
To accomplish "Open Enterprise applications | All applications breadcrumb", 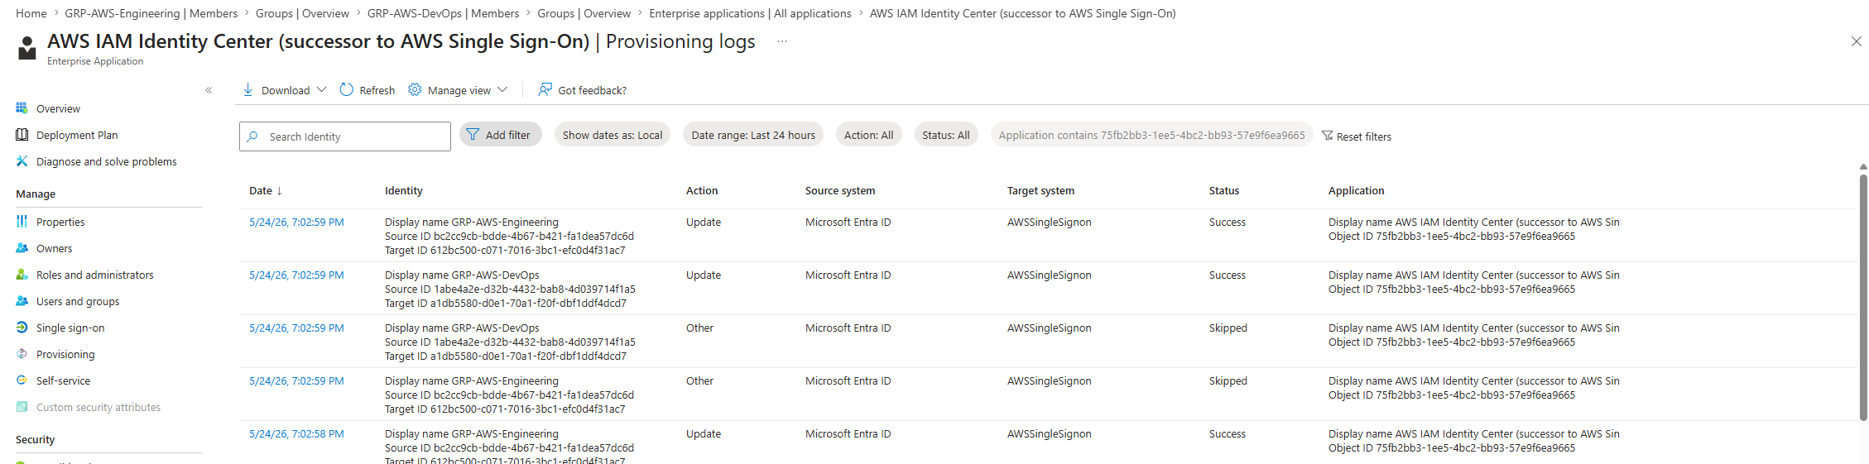I will click(750, 13).
